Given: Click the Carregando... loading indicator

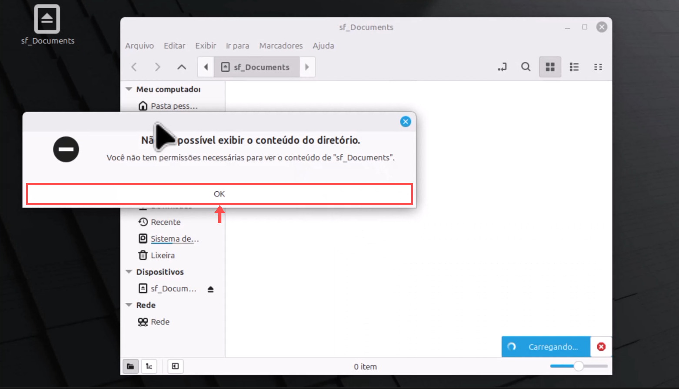Looking at the screenshot, I should pyautogui.click(x=546, y=347).
